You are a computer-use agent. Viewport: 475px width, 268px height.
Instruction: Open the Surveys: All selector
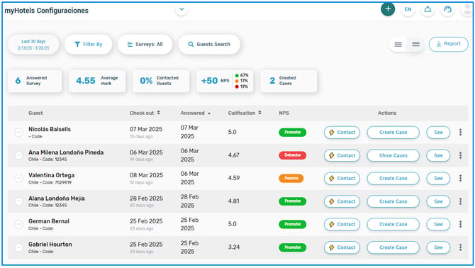pyautogui.click(x=145, y=45)
